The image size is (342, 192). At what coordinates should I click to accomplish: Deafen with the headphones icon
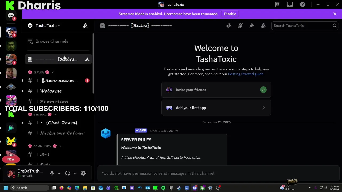pyautogui.click(x=68, y=173)
